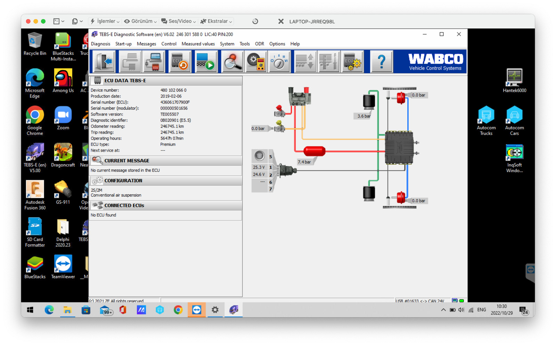Image resolution: width=556 pixels, height=345 pixels.
Task: Show hidden tray icons chevron
Action: (443, 310)
